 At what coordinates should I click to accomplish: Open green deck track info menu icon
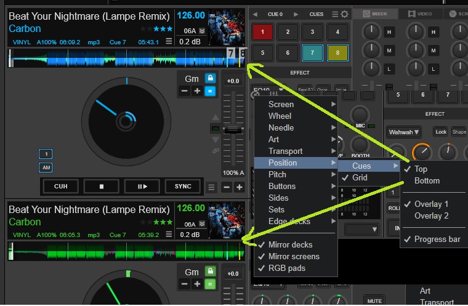(x=169, y=234)
